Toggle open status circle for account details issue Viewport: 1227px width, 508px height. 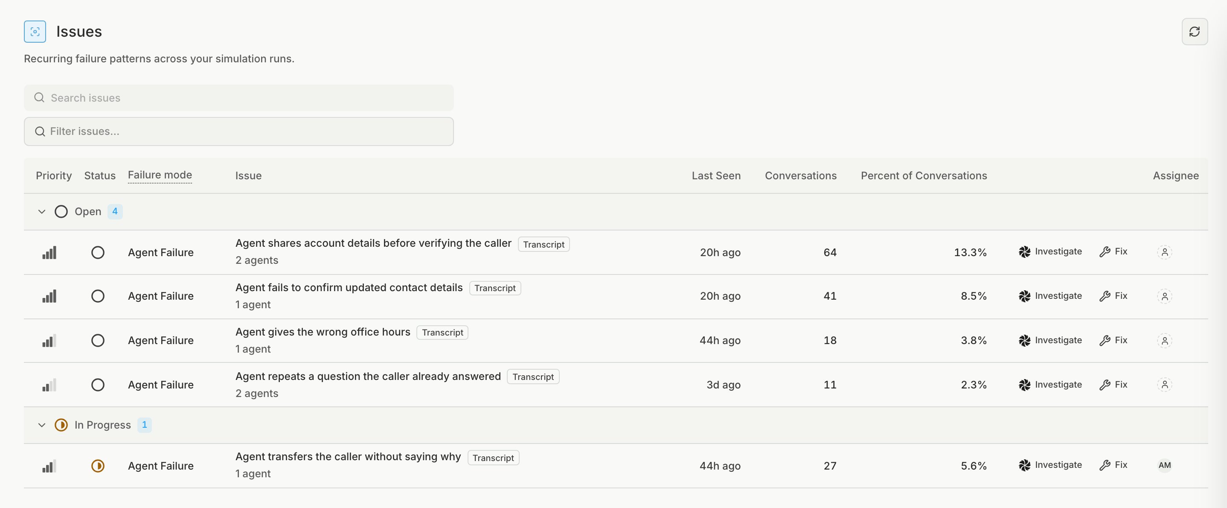tap(98, 252)
